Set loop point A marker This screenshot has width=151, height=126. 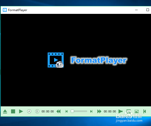tap(29, 111)
